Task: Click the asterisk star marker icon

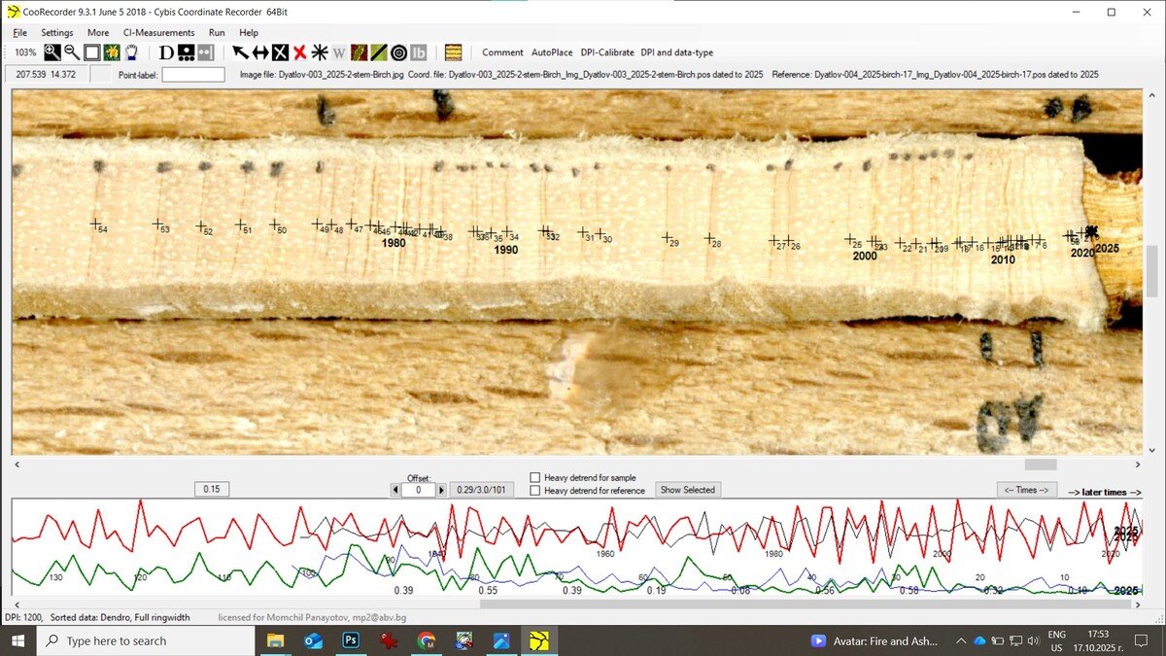Action: click(x=319, y=52)
